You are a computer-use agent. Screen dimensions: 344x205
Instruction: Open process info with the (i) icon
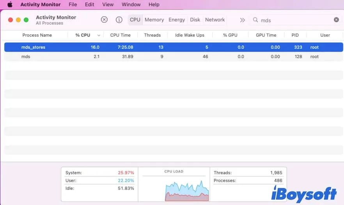[119, 20]
